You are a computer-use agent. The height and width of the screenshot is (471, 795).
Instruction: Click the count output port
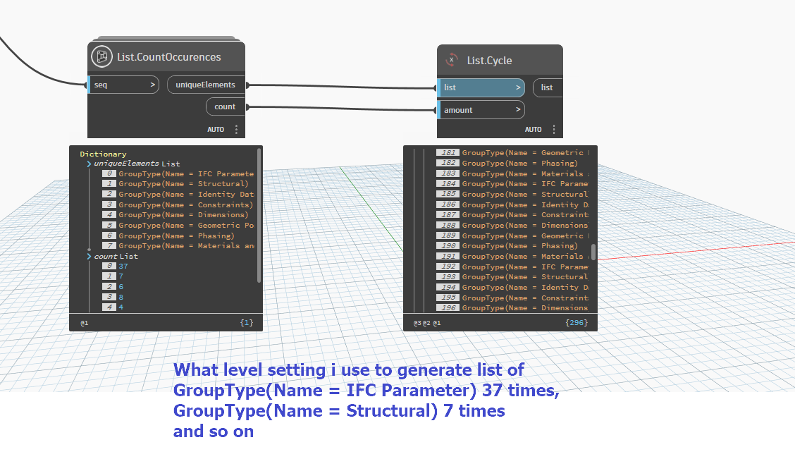click(x=225, y=106)
